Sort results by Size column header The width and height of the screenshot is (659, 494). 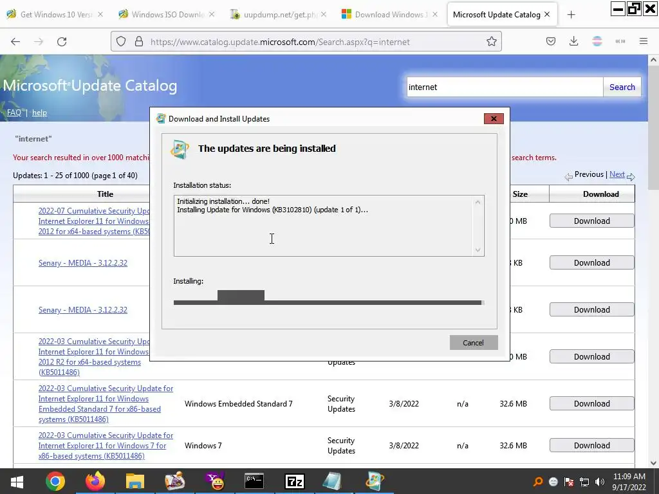[x=520, y=194]
